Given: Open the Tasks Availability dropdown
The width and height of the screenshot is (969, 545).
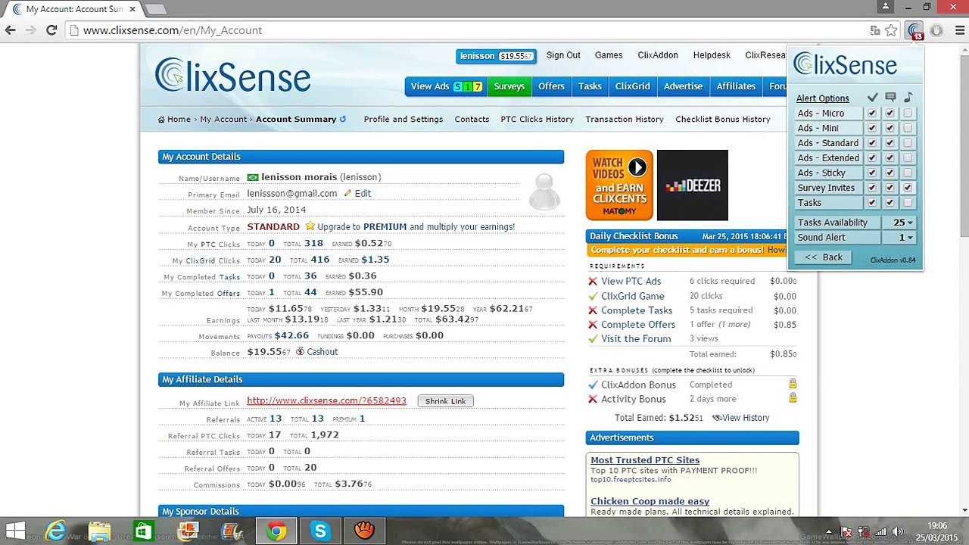Looking at the screenshot, I should pyautogui.click(x=899, y=223).
